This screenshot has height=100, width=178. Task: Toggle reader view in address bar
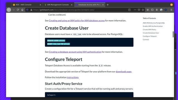pos(129,10)
